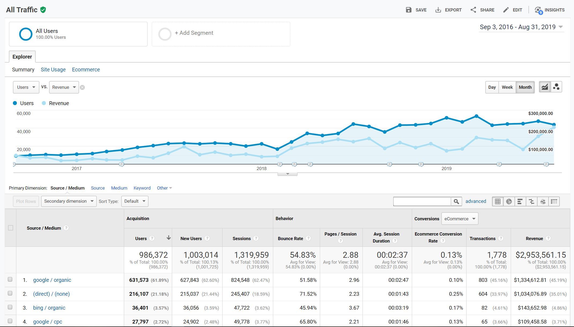The width and height of the screenshot is (574, 327).
Task: Select the Pivot table view icon
Action: click(554, 201)
